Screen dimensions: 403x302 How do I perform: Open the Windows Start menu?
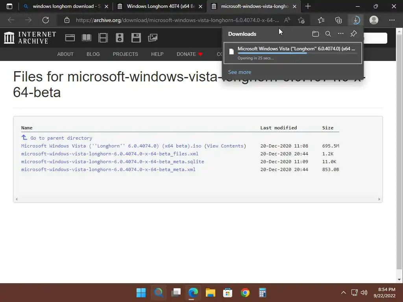(x=141, y=293)
